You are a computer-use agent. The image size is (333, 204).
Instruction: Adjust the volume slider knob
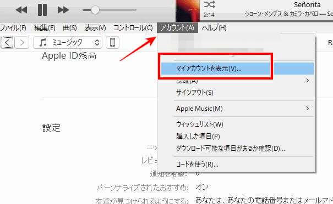(x=95, y=10)
